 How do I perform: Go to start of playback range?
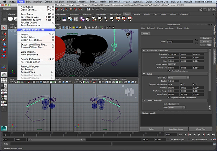[x=180, y=134]
